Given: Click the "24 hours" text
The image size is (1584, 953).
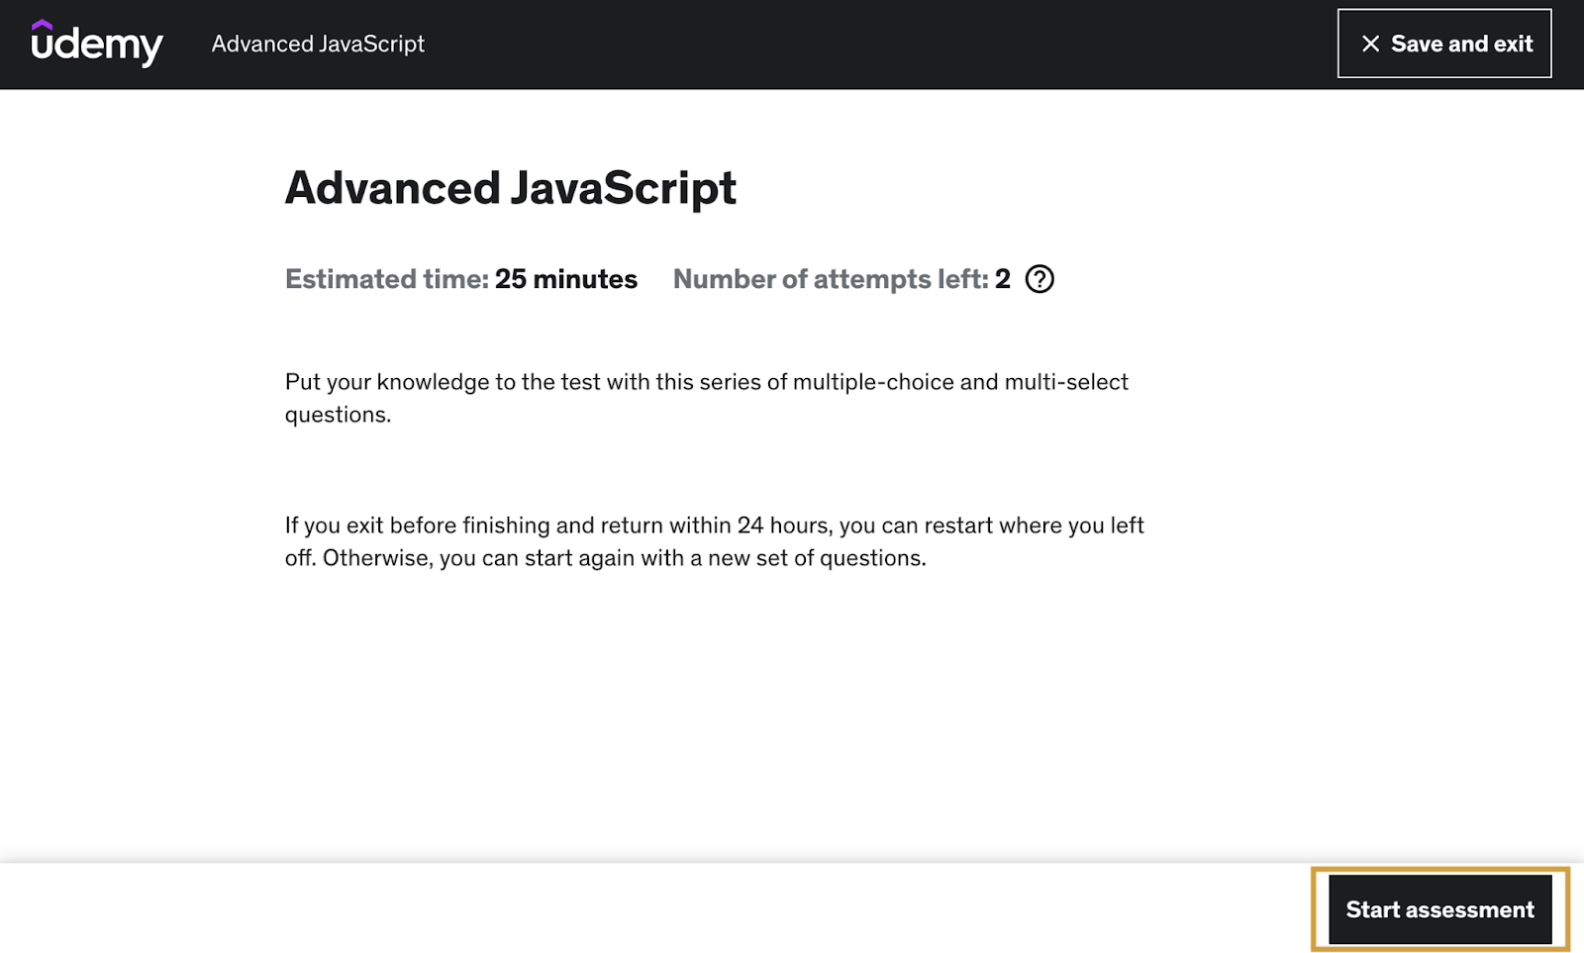Looking at the screenshot, I should tap(782, 525).
